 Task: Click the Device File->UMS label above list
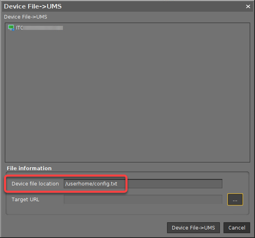[25, 17]
